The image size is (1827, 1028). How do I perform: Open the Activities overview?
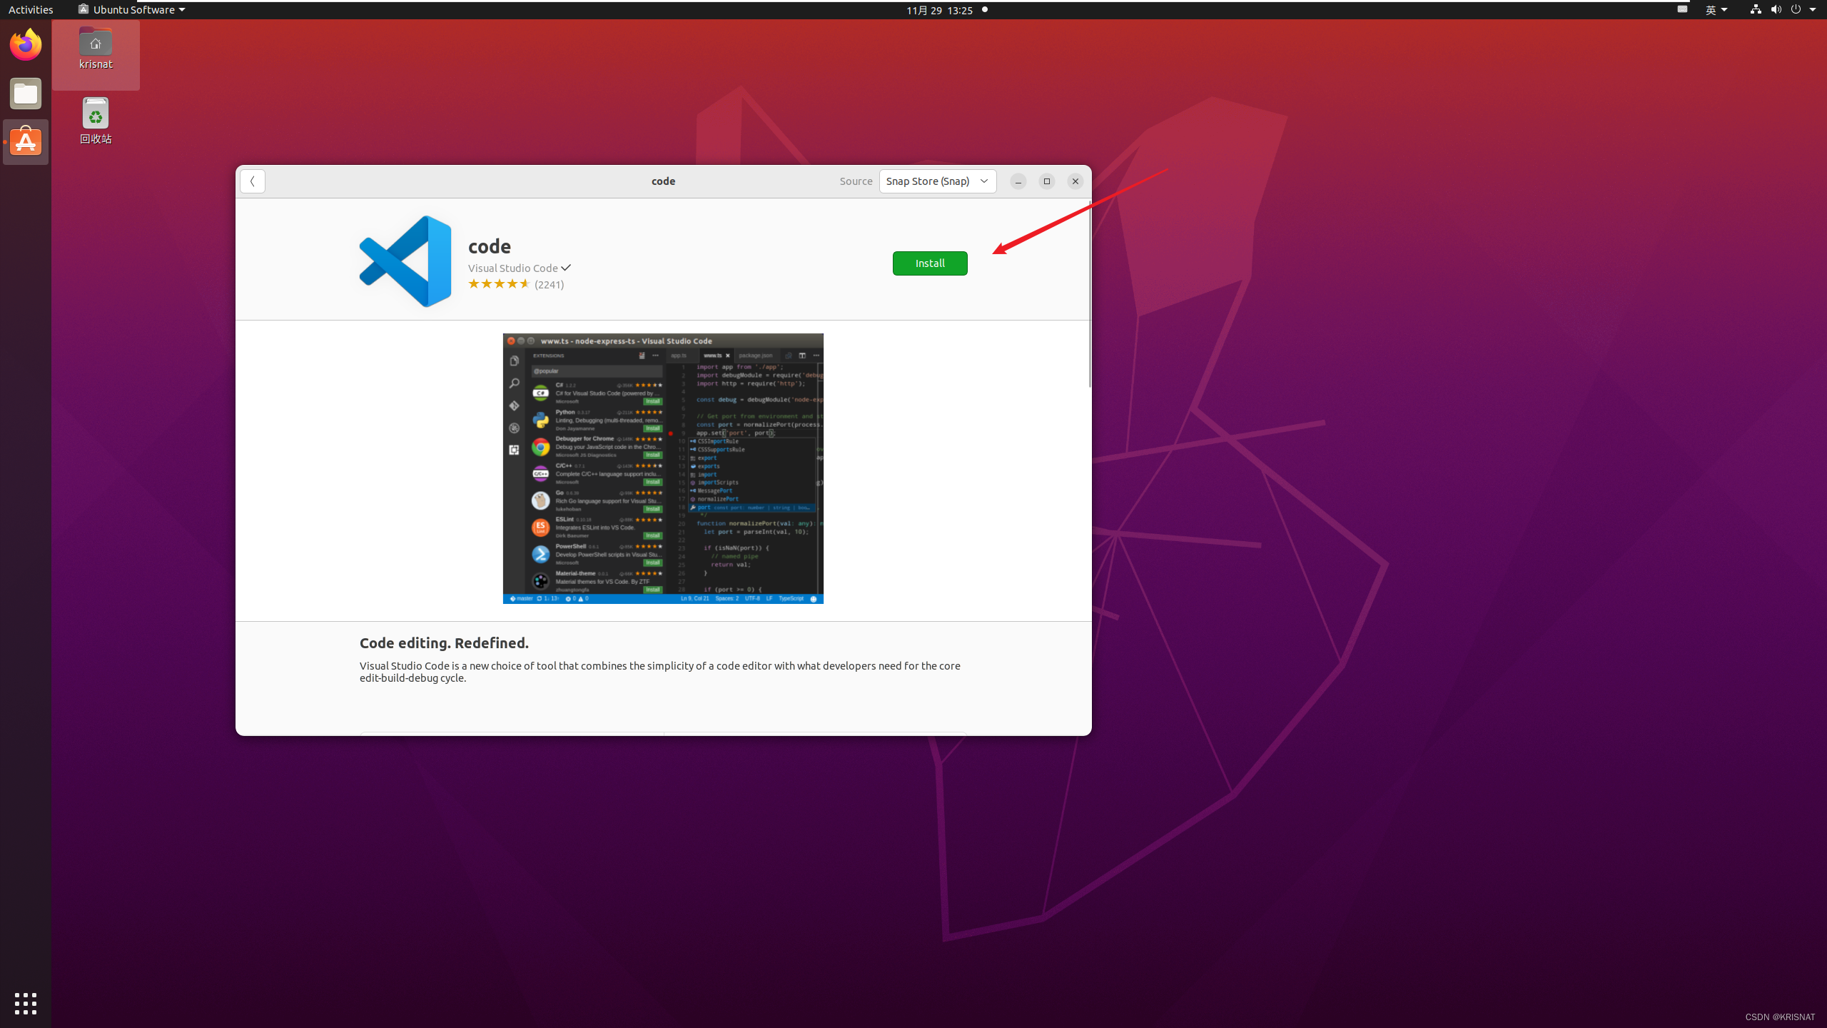31,10
